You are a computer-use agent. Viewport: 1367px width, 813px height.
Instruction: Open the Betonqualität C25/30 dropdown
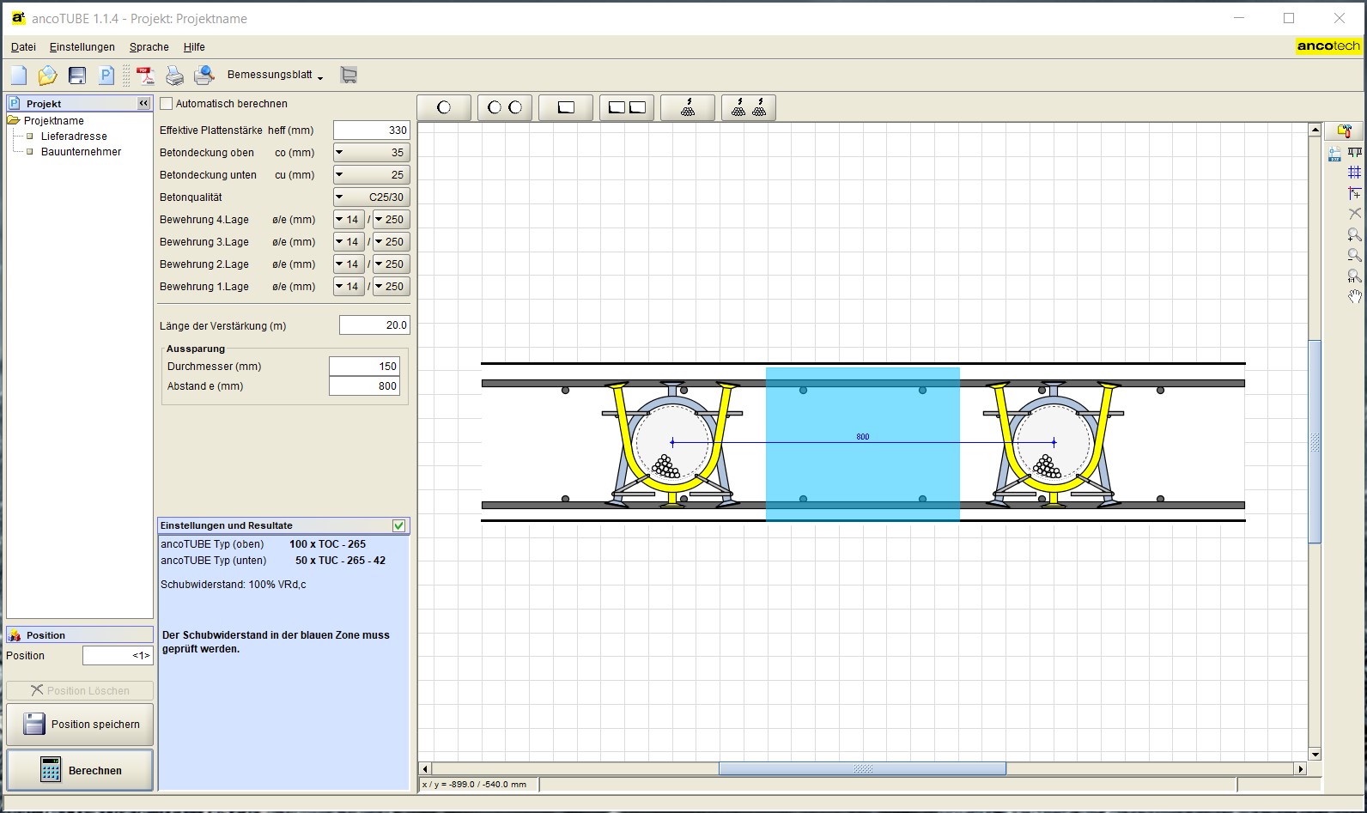(372, 197)
